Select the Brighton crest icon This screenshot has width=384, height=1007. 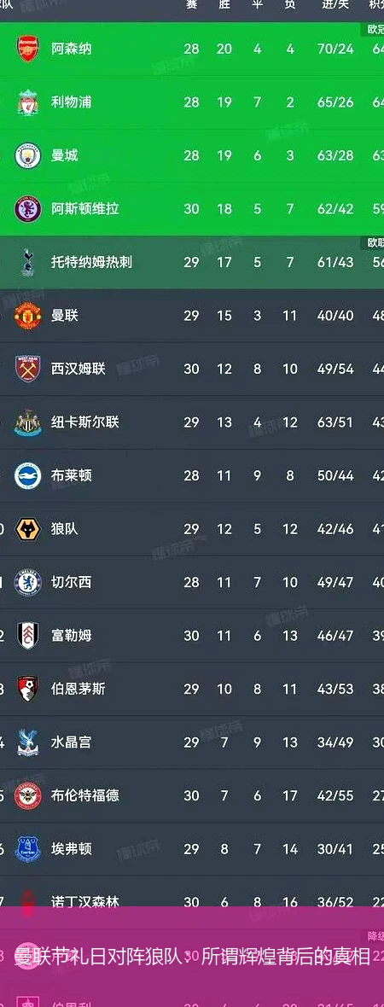tap(27, 475)
